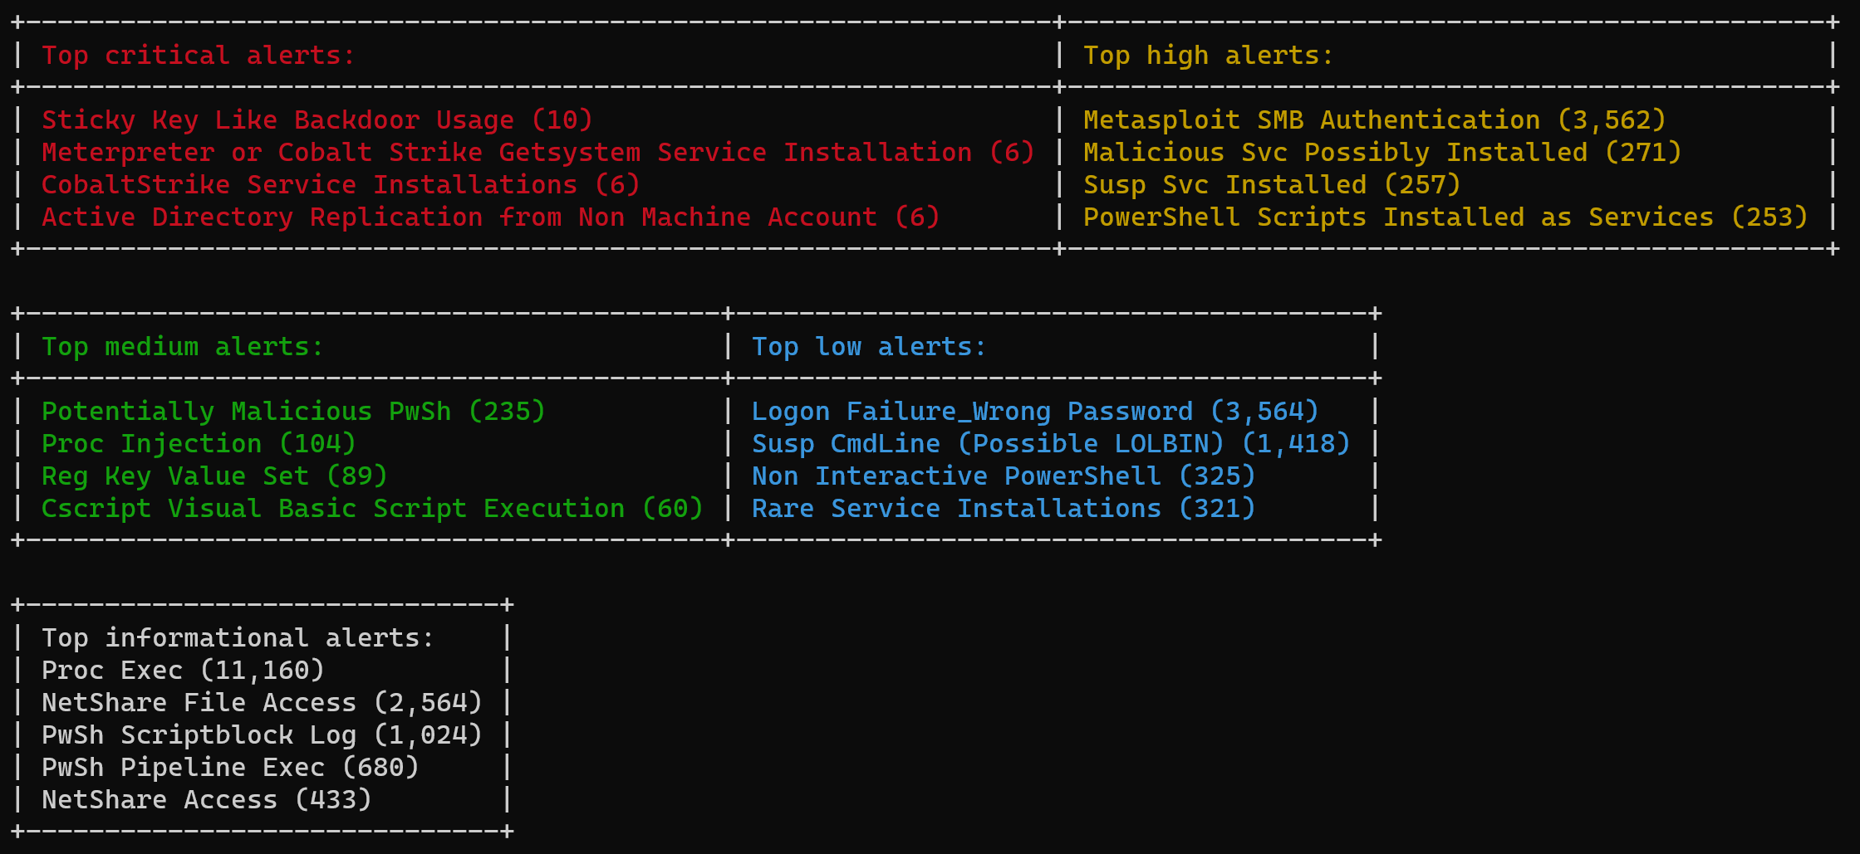Select the Rare Service Installations alert
The height and width of the screenshot is (854, 1860).
point(1004,508)
